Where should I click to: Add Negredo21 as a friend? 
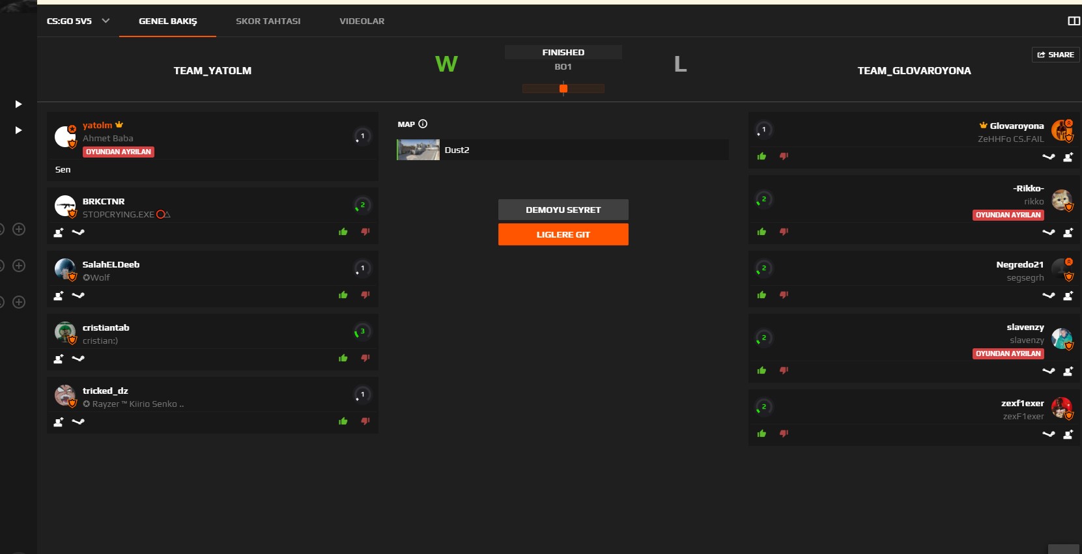(x=1068, y=296)
